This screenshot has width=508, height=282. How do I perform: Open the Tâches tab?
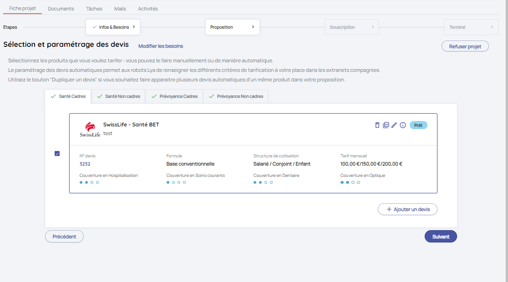click(94, 9)
